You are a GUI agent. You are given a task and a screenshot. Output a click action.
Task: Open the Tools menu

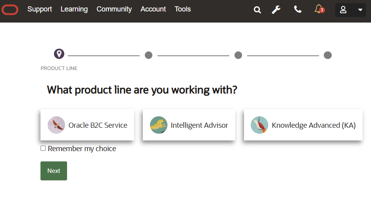click(x=183, y=9)
